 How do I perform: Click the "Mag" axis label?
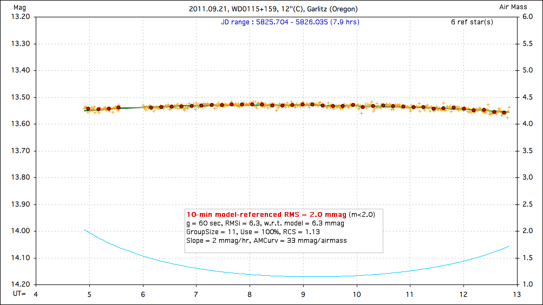click(11, 6)
